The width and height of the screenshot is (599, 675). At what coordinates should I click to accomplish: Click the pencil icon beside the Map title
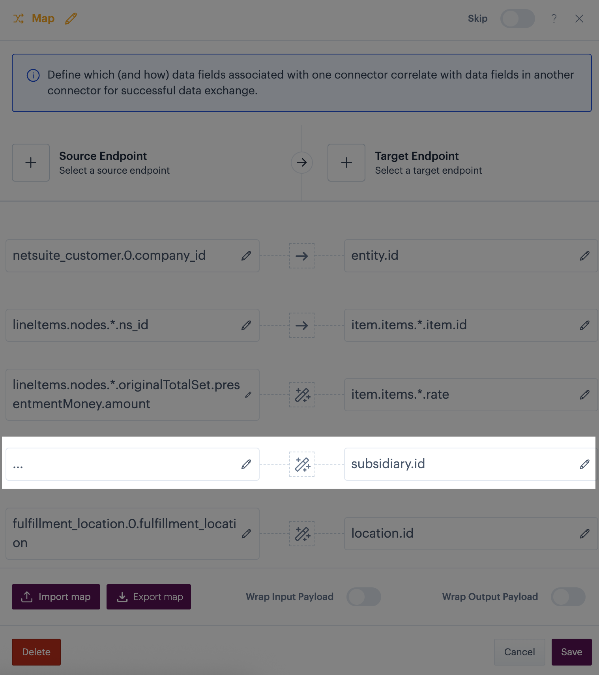click(71, 19)
